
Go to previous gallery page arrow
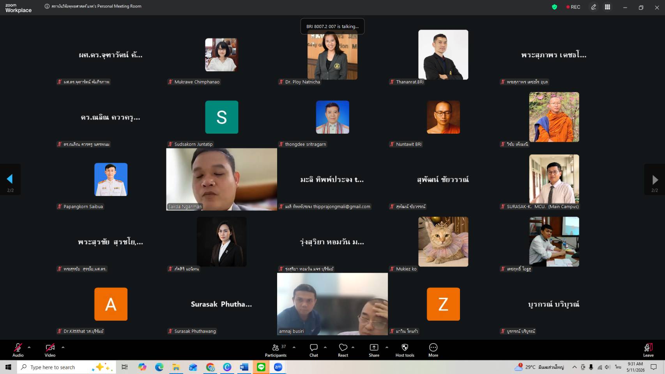pos(10,179)
